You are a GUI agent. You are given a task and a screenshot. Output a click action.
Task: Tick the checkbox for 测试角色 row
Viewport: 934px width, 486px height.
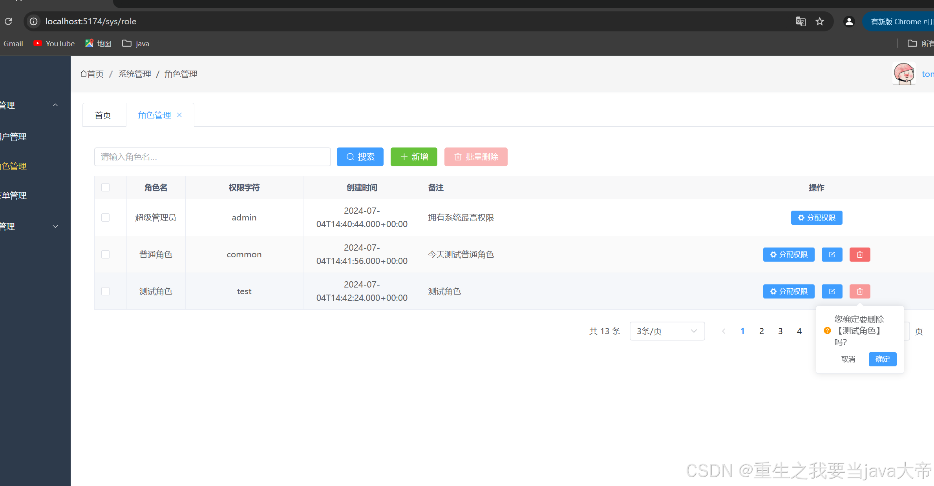(105, 291)
